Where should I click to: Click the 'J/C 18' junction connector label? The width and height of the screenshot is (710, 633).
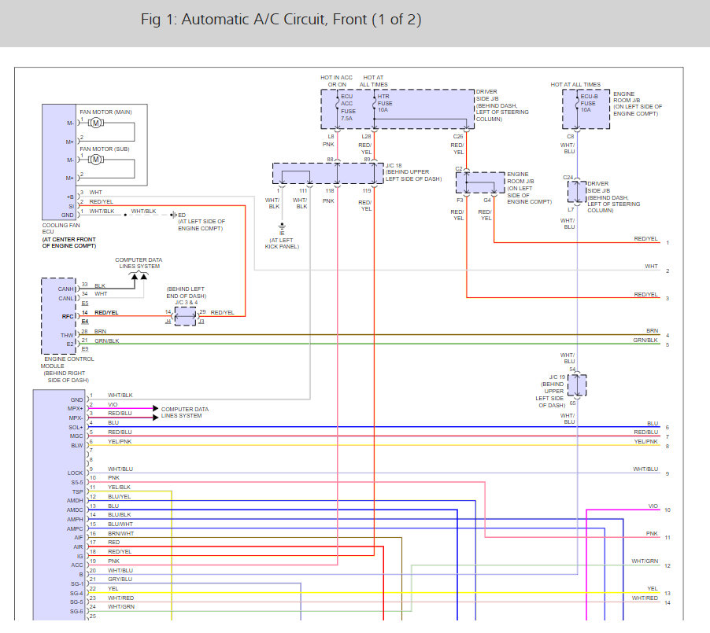[394, 166]
